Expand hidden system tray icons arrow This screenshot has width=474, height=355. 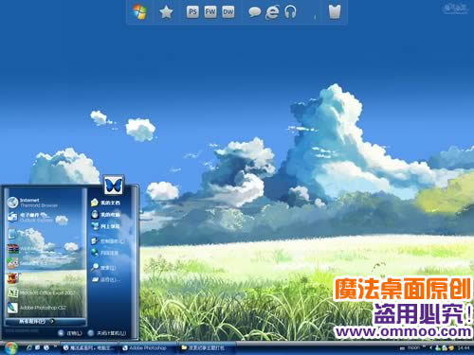430,347
